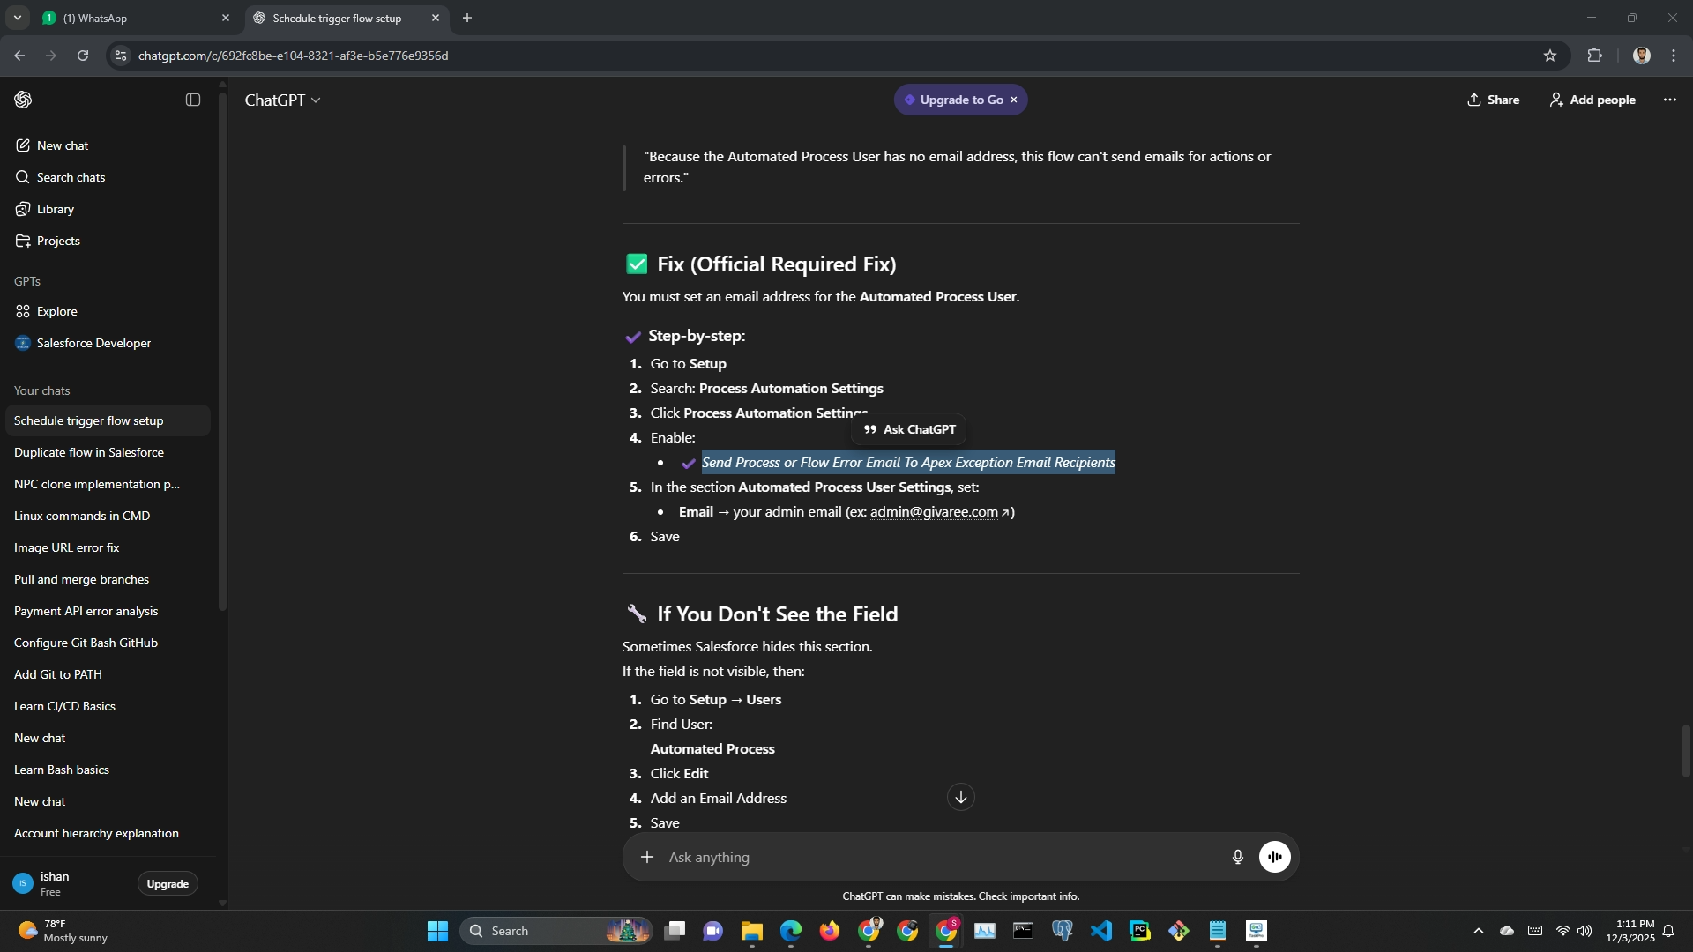Open Search chats in sidebar

click(x=71, y=177)
